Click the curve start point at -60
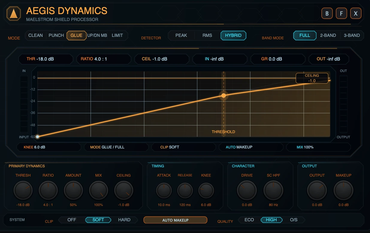This screenshot has height=233, width=370. pyautogui.click(x=37, y=137)
